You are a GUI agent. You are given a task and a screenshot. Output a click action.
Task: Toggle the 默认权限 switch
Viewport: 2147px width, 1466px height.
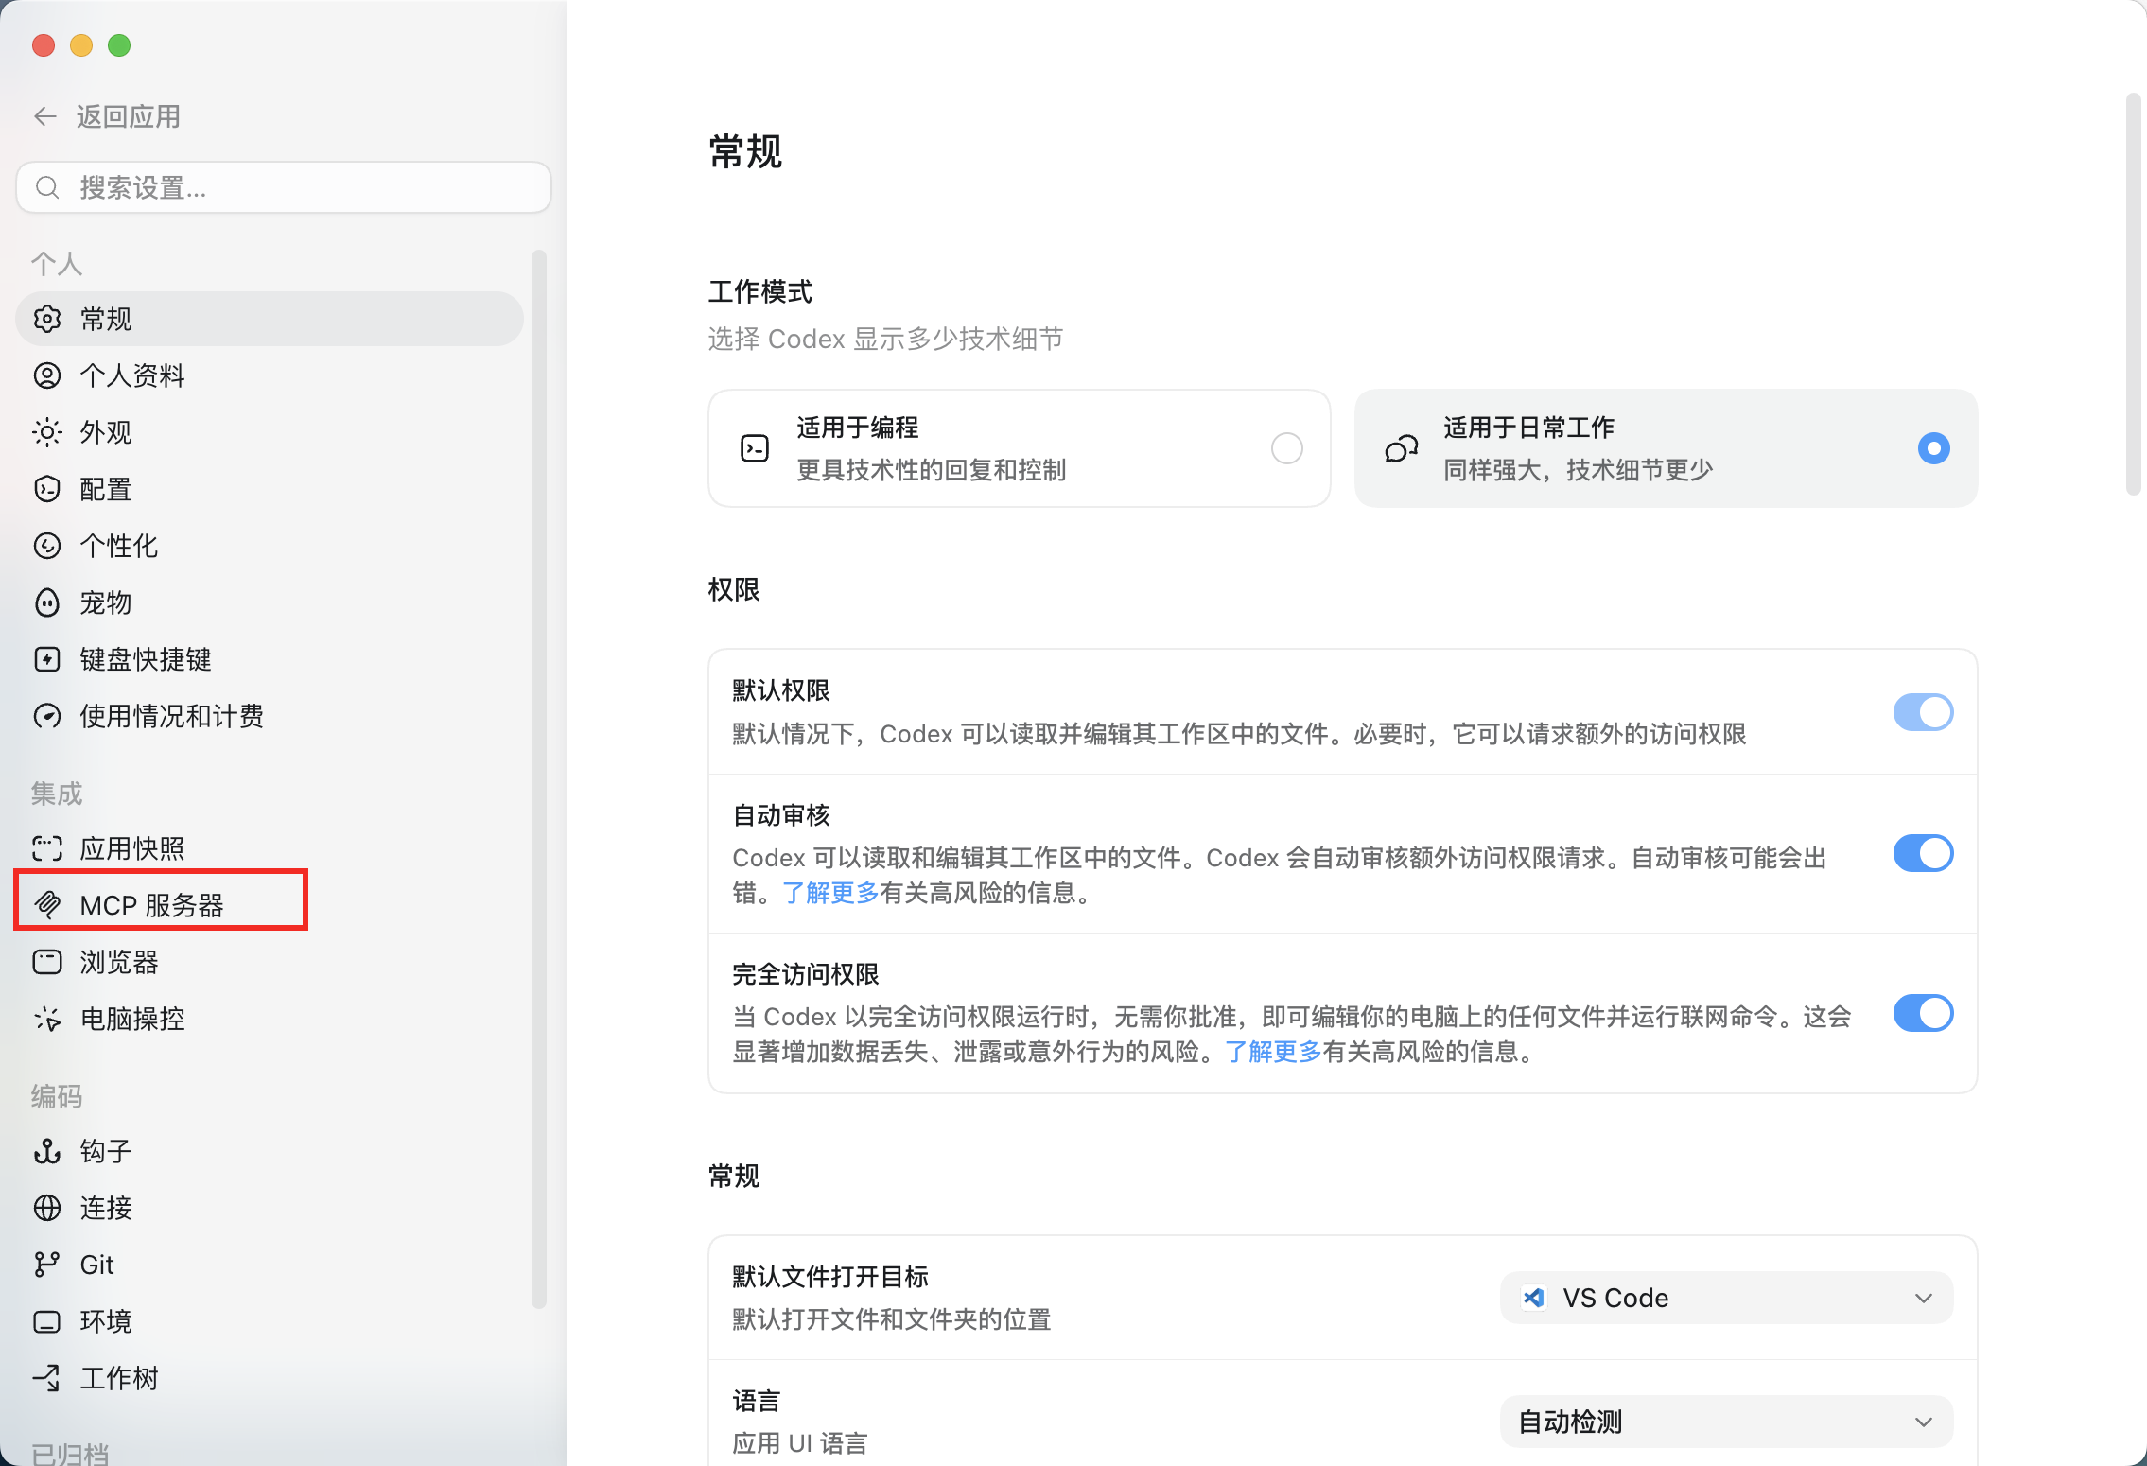[1923, 712]
